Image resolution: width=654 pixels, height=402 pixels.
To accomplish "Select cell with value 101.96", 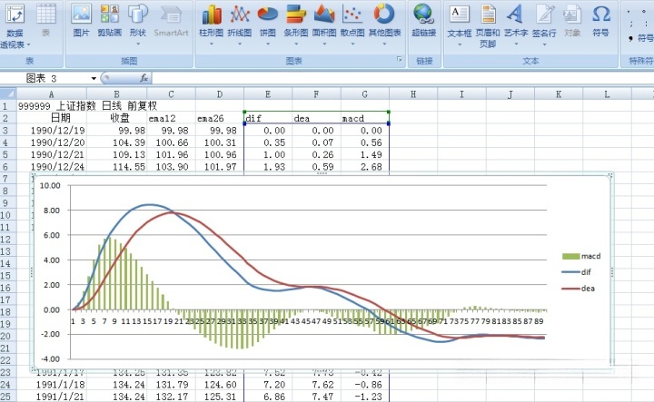I will point(171,154).
